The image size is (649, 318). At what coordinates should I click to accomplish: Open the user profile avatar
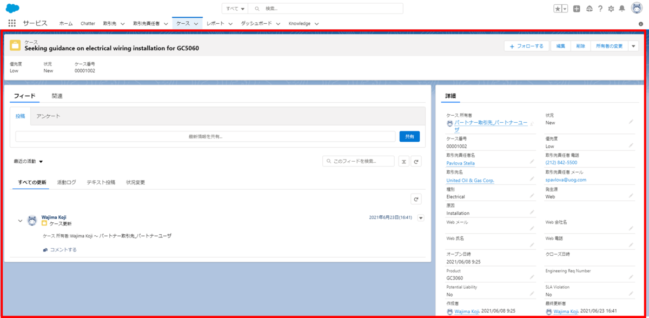click(x=636, y=8)
